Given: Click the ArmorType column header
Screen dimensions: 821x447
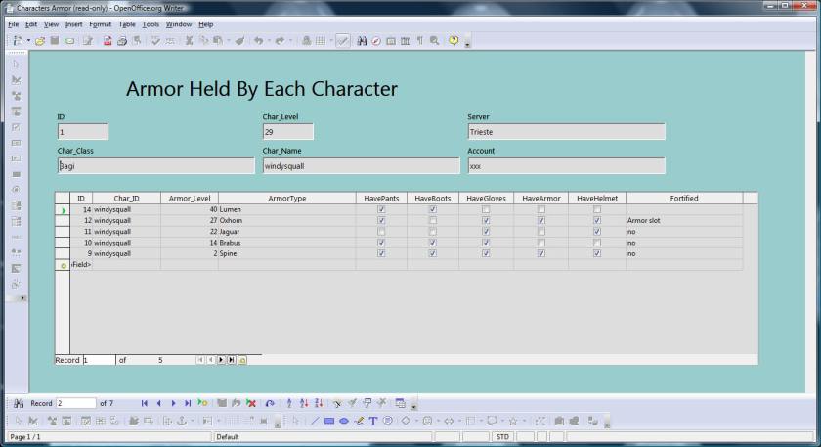Looking at the screenshot, I should point(286,199).
